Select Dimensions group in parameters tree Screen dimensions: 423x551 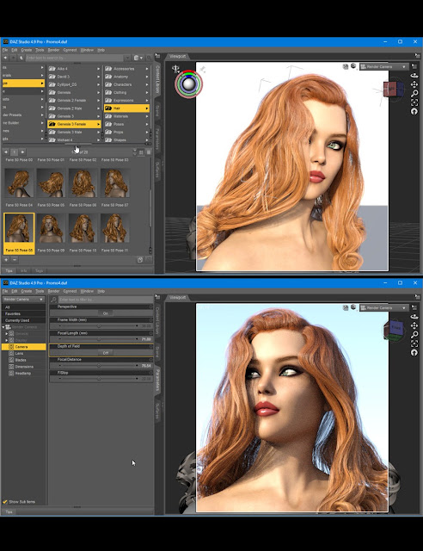[x=24, y=367]
